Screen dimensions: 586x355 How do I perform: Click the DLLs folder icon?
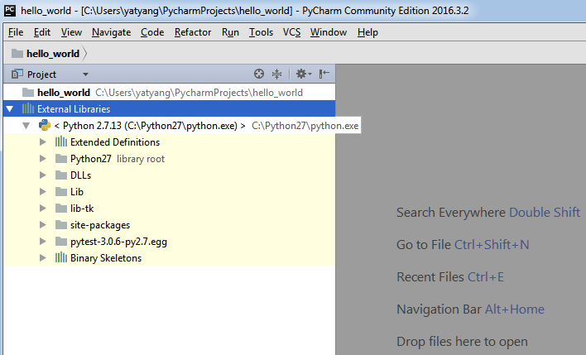pos(61,175)
